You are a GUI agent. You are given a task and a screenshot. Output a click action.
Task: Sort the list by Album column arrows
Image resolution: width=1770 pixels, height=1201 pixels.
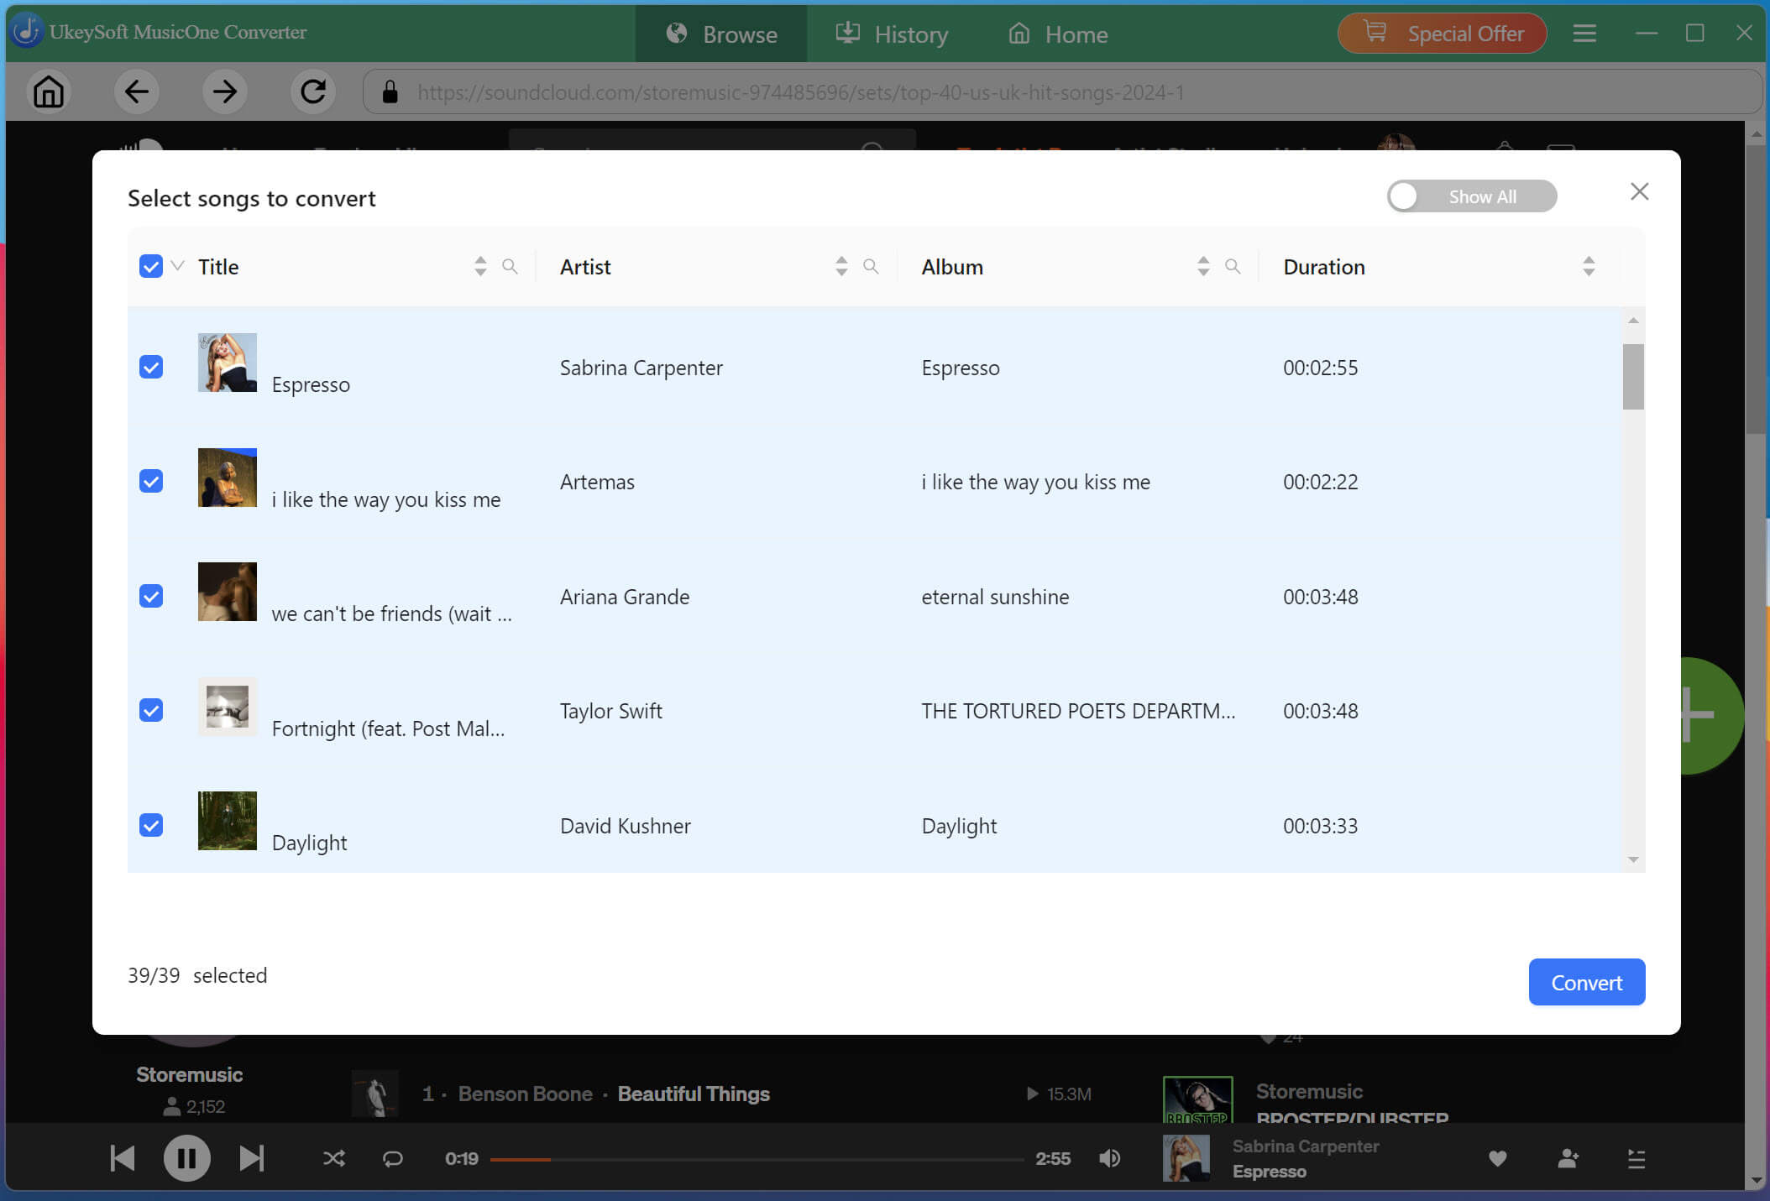tap(1203, 266)
